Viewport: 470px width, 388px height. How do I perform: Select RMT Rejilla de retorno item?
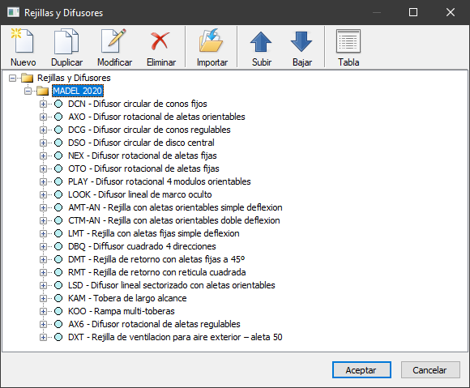click(x=156, y=272)
